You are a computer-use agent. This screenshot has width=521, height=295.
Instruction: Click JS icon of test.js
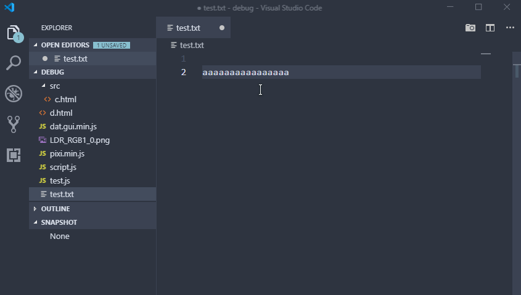(43, 181)
